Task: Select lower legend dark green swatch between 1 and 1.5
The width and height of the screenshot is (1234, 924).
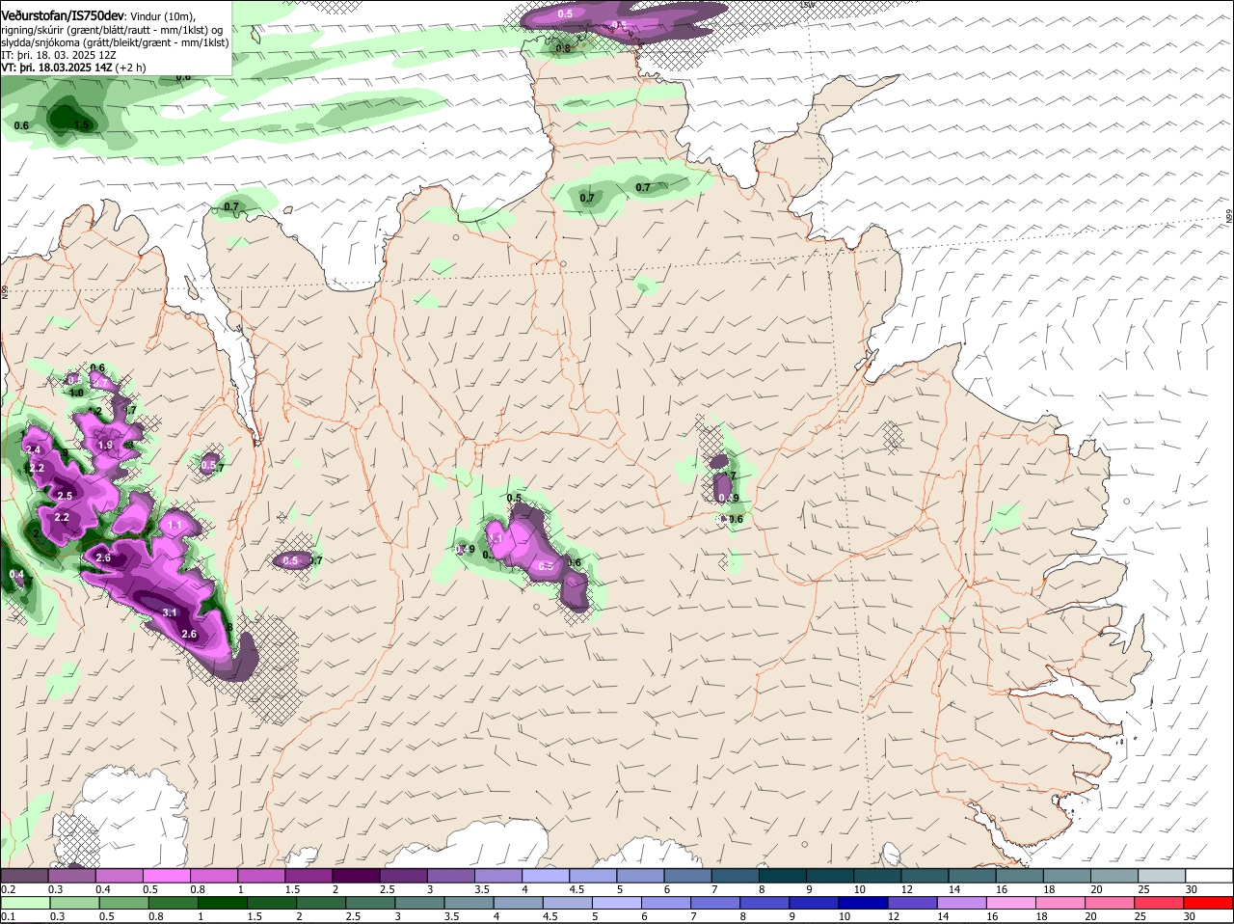Action: [x=222, y=903]
